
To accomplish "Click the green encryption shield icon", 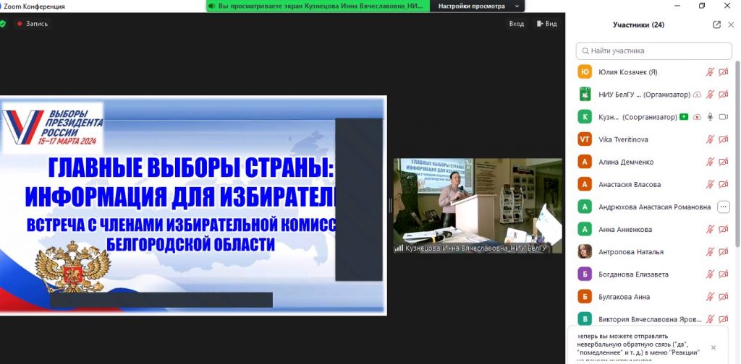I will click(x=3, y=24).
